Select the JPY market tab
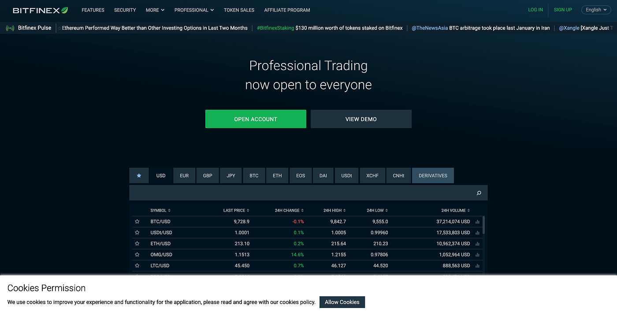This screenshot has width=617, height=319. pyautogui.click(x=231, y=175)
